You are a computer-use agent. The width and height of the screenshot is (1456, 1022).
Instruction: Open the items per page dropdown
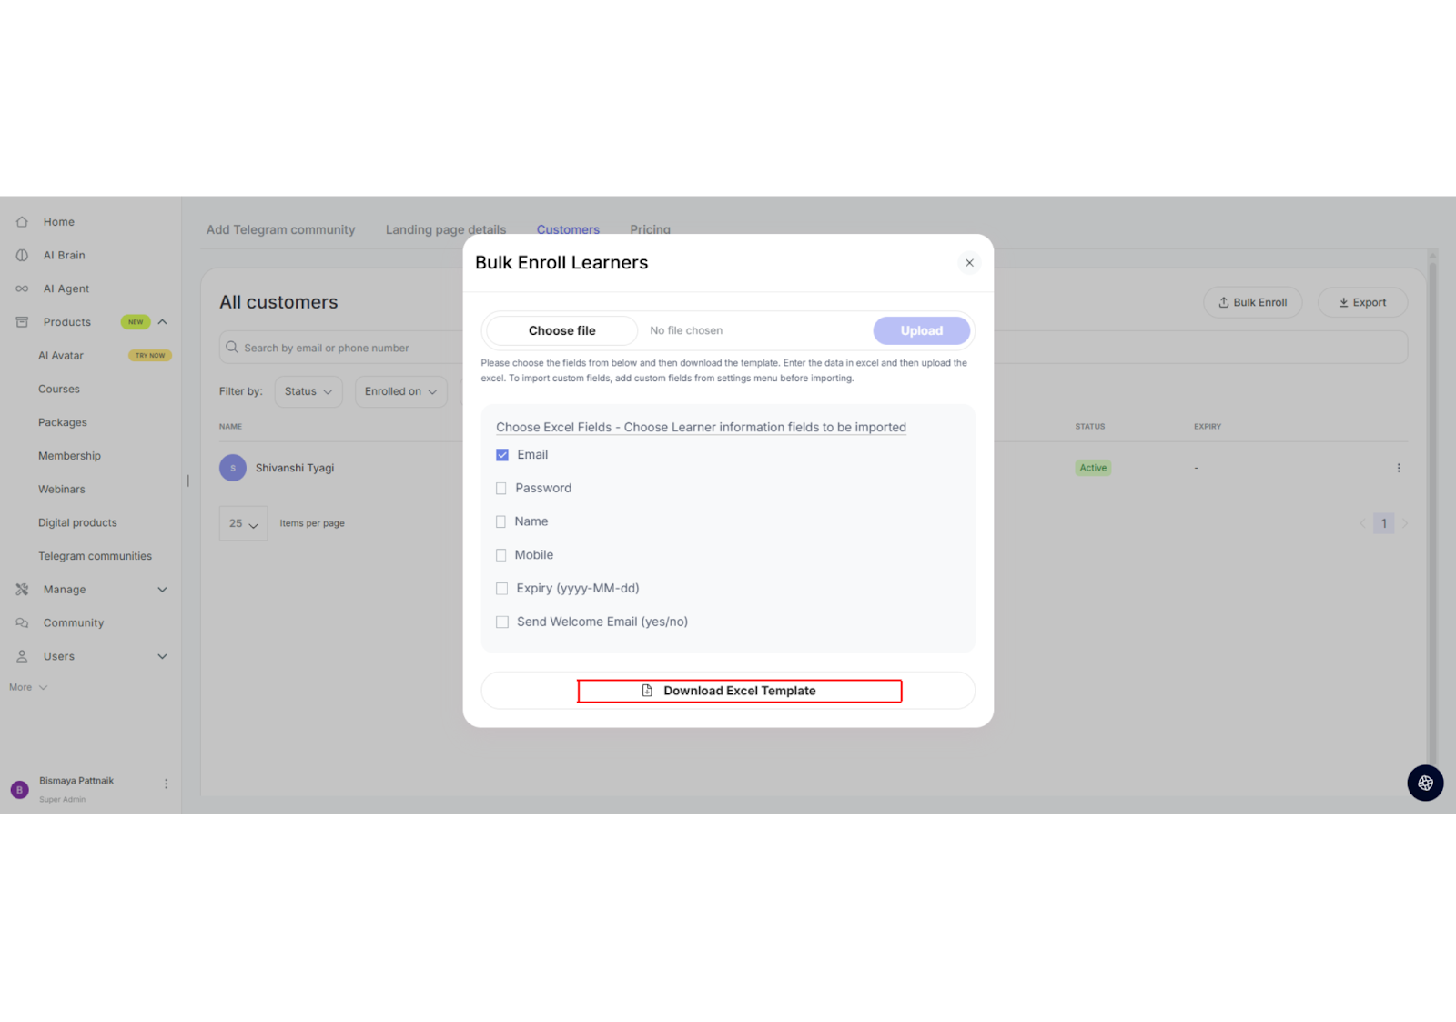coord(243,523)
